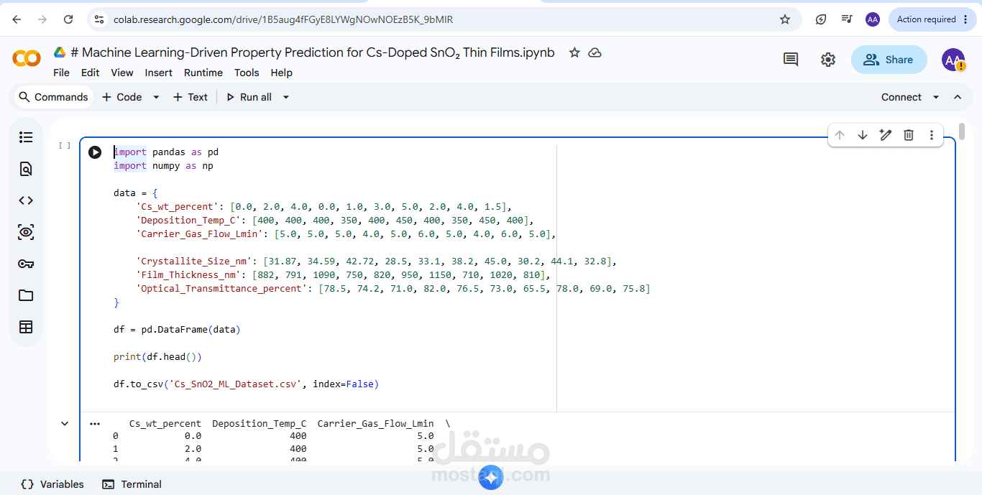The image size is (982, 495).
Task: Open the Action required browser menu
Action: [x=933, y=19]
